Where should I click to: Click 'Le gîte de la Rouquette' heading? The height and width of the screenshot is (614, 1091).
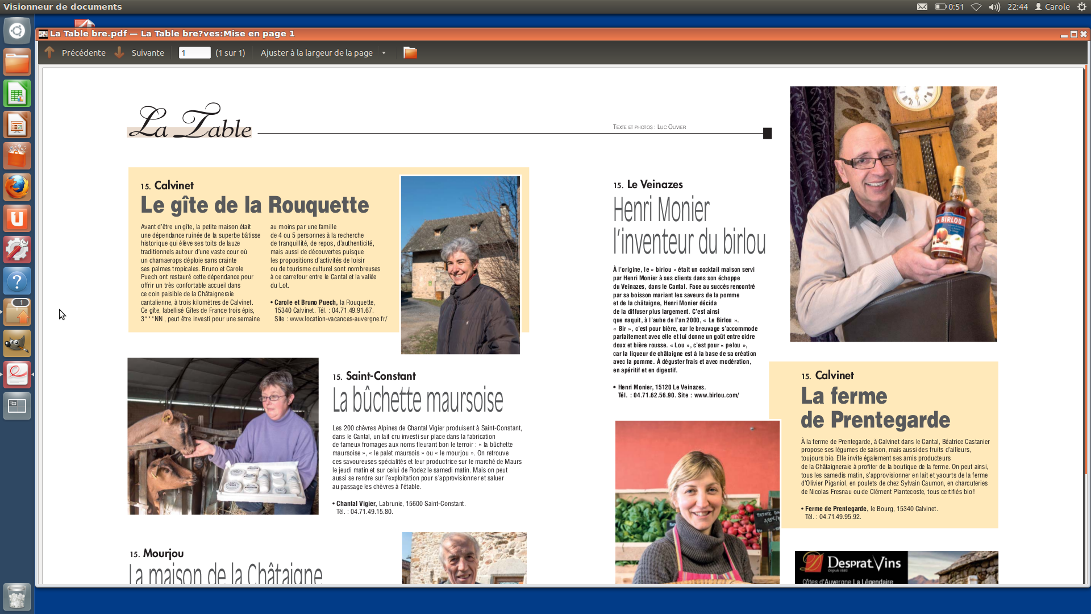point(255,205)
